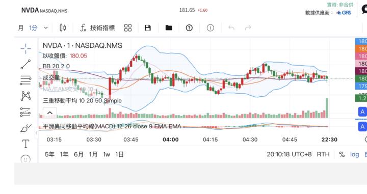Select the 1分 interval
The image size is (367, 194).
pos(33,28)
